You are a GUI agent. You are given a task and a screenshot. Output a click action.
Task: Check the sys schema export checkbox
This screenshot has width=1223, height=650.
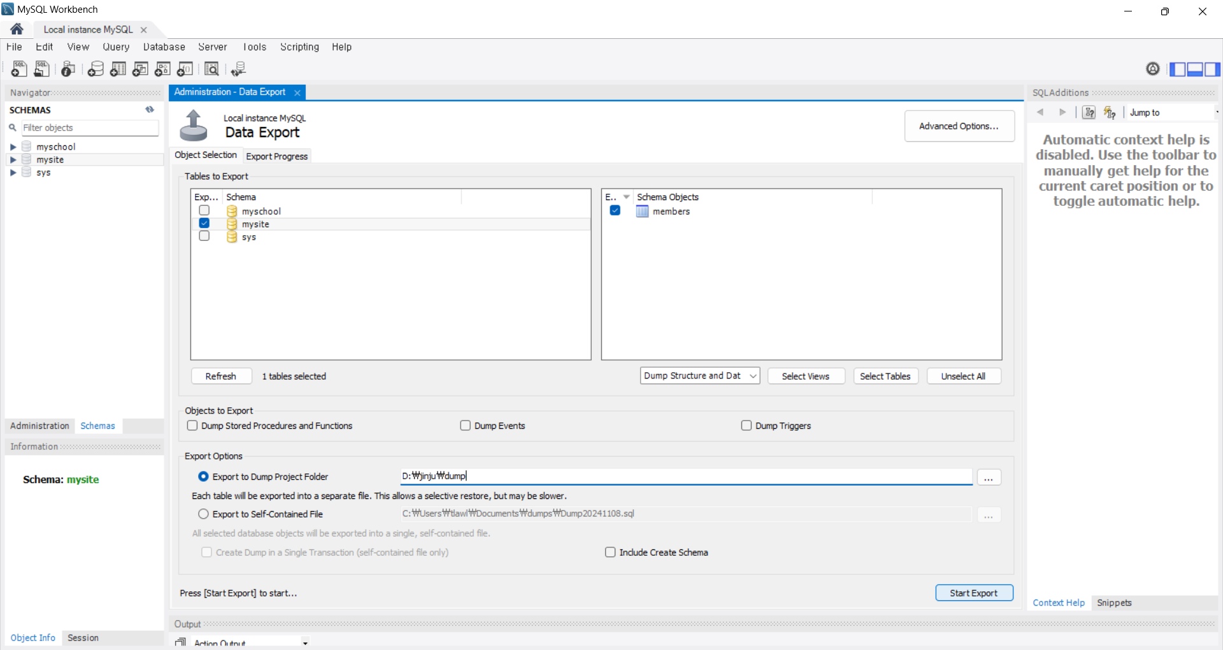[204, 236]
